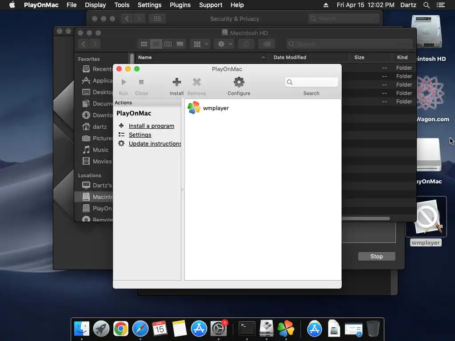Open the Support menu
455x341 pixels.
[211, 5]
